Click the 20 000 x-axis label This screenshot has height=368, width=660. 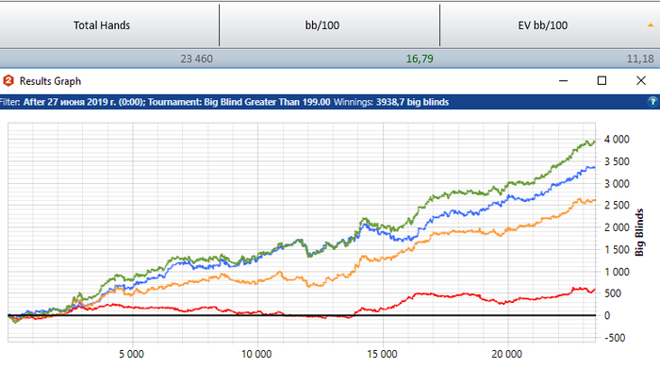coord(507,354)
